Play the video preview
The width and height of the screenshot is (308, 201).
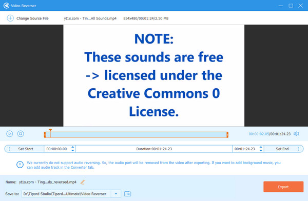coord(9,134)
